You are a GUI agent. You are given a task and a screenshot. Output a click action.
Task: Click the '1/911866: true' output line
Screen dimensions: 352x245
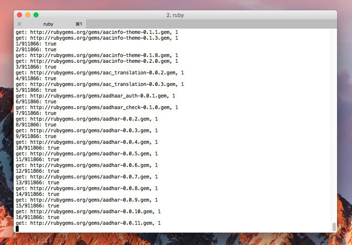[36, 44]
